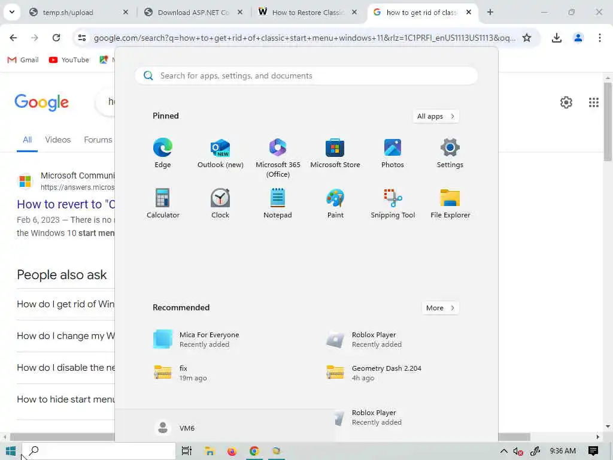Open the taskbar icon right of Chrome
The width and height of the screenshot is (613, 460).
[x=277, y=451]
